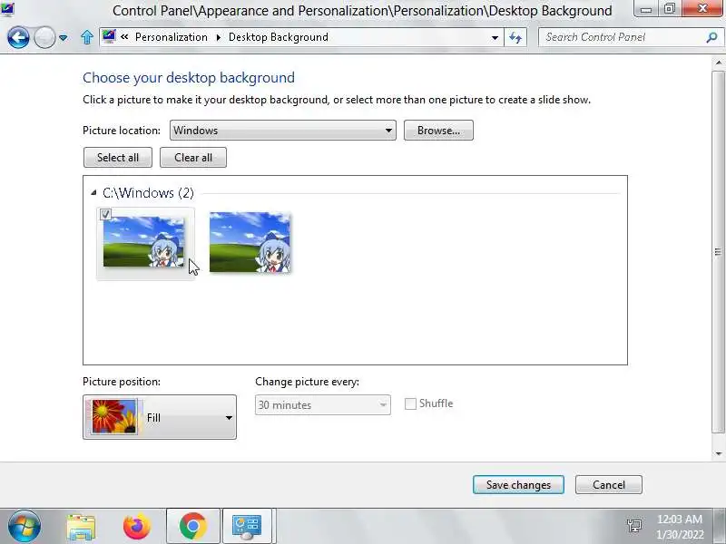726x544 pixels.
Task: Open the Windows Start menu orb
Action: tap(24, 526)
